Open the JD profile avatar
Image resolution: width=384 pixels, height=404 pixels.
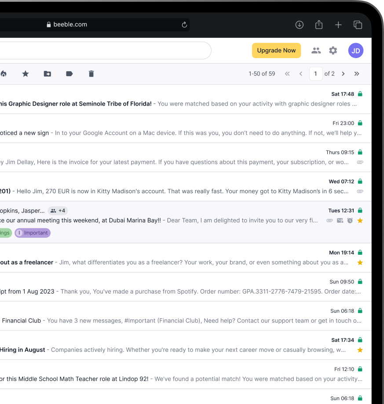(355, 50)
